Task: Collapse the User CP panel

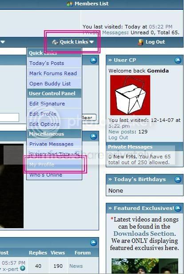Action: [x=178, y=60]
